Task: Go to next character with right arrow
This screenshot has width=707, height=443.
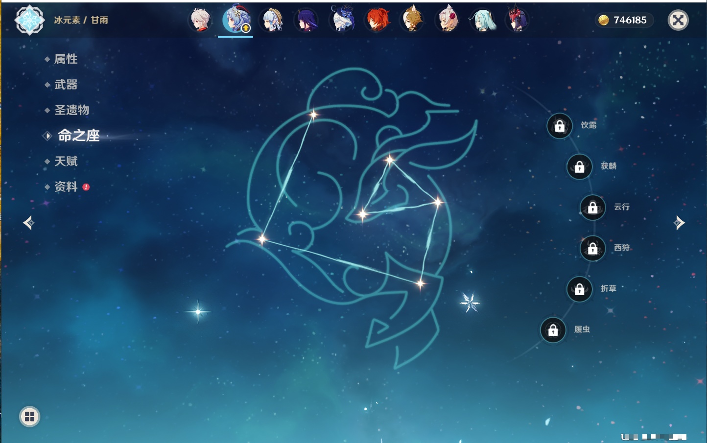Action: pos(679,223)
